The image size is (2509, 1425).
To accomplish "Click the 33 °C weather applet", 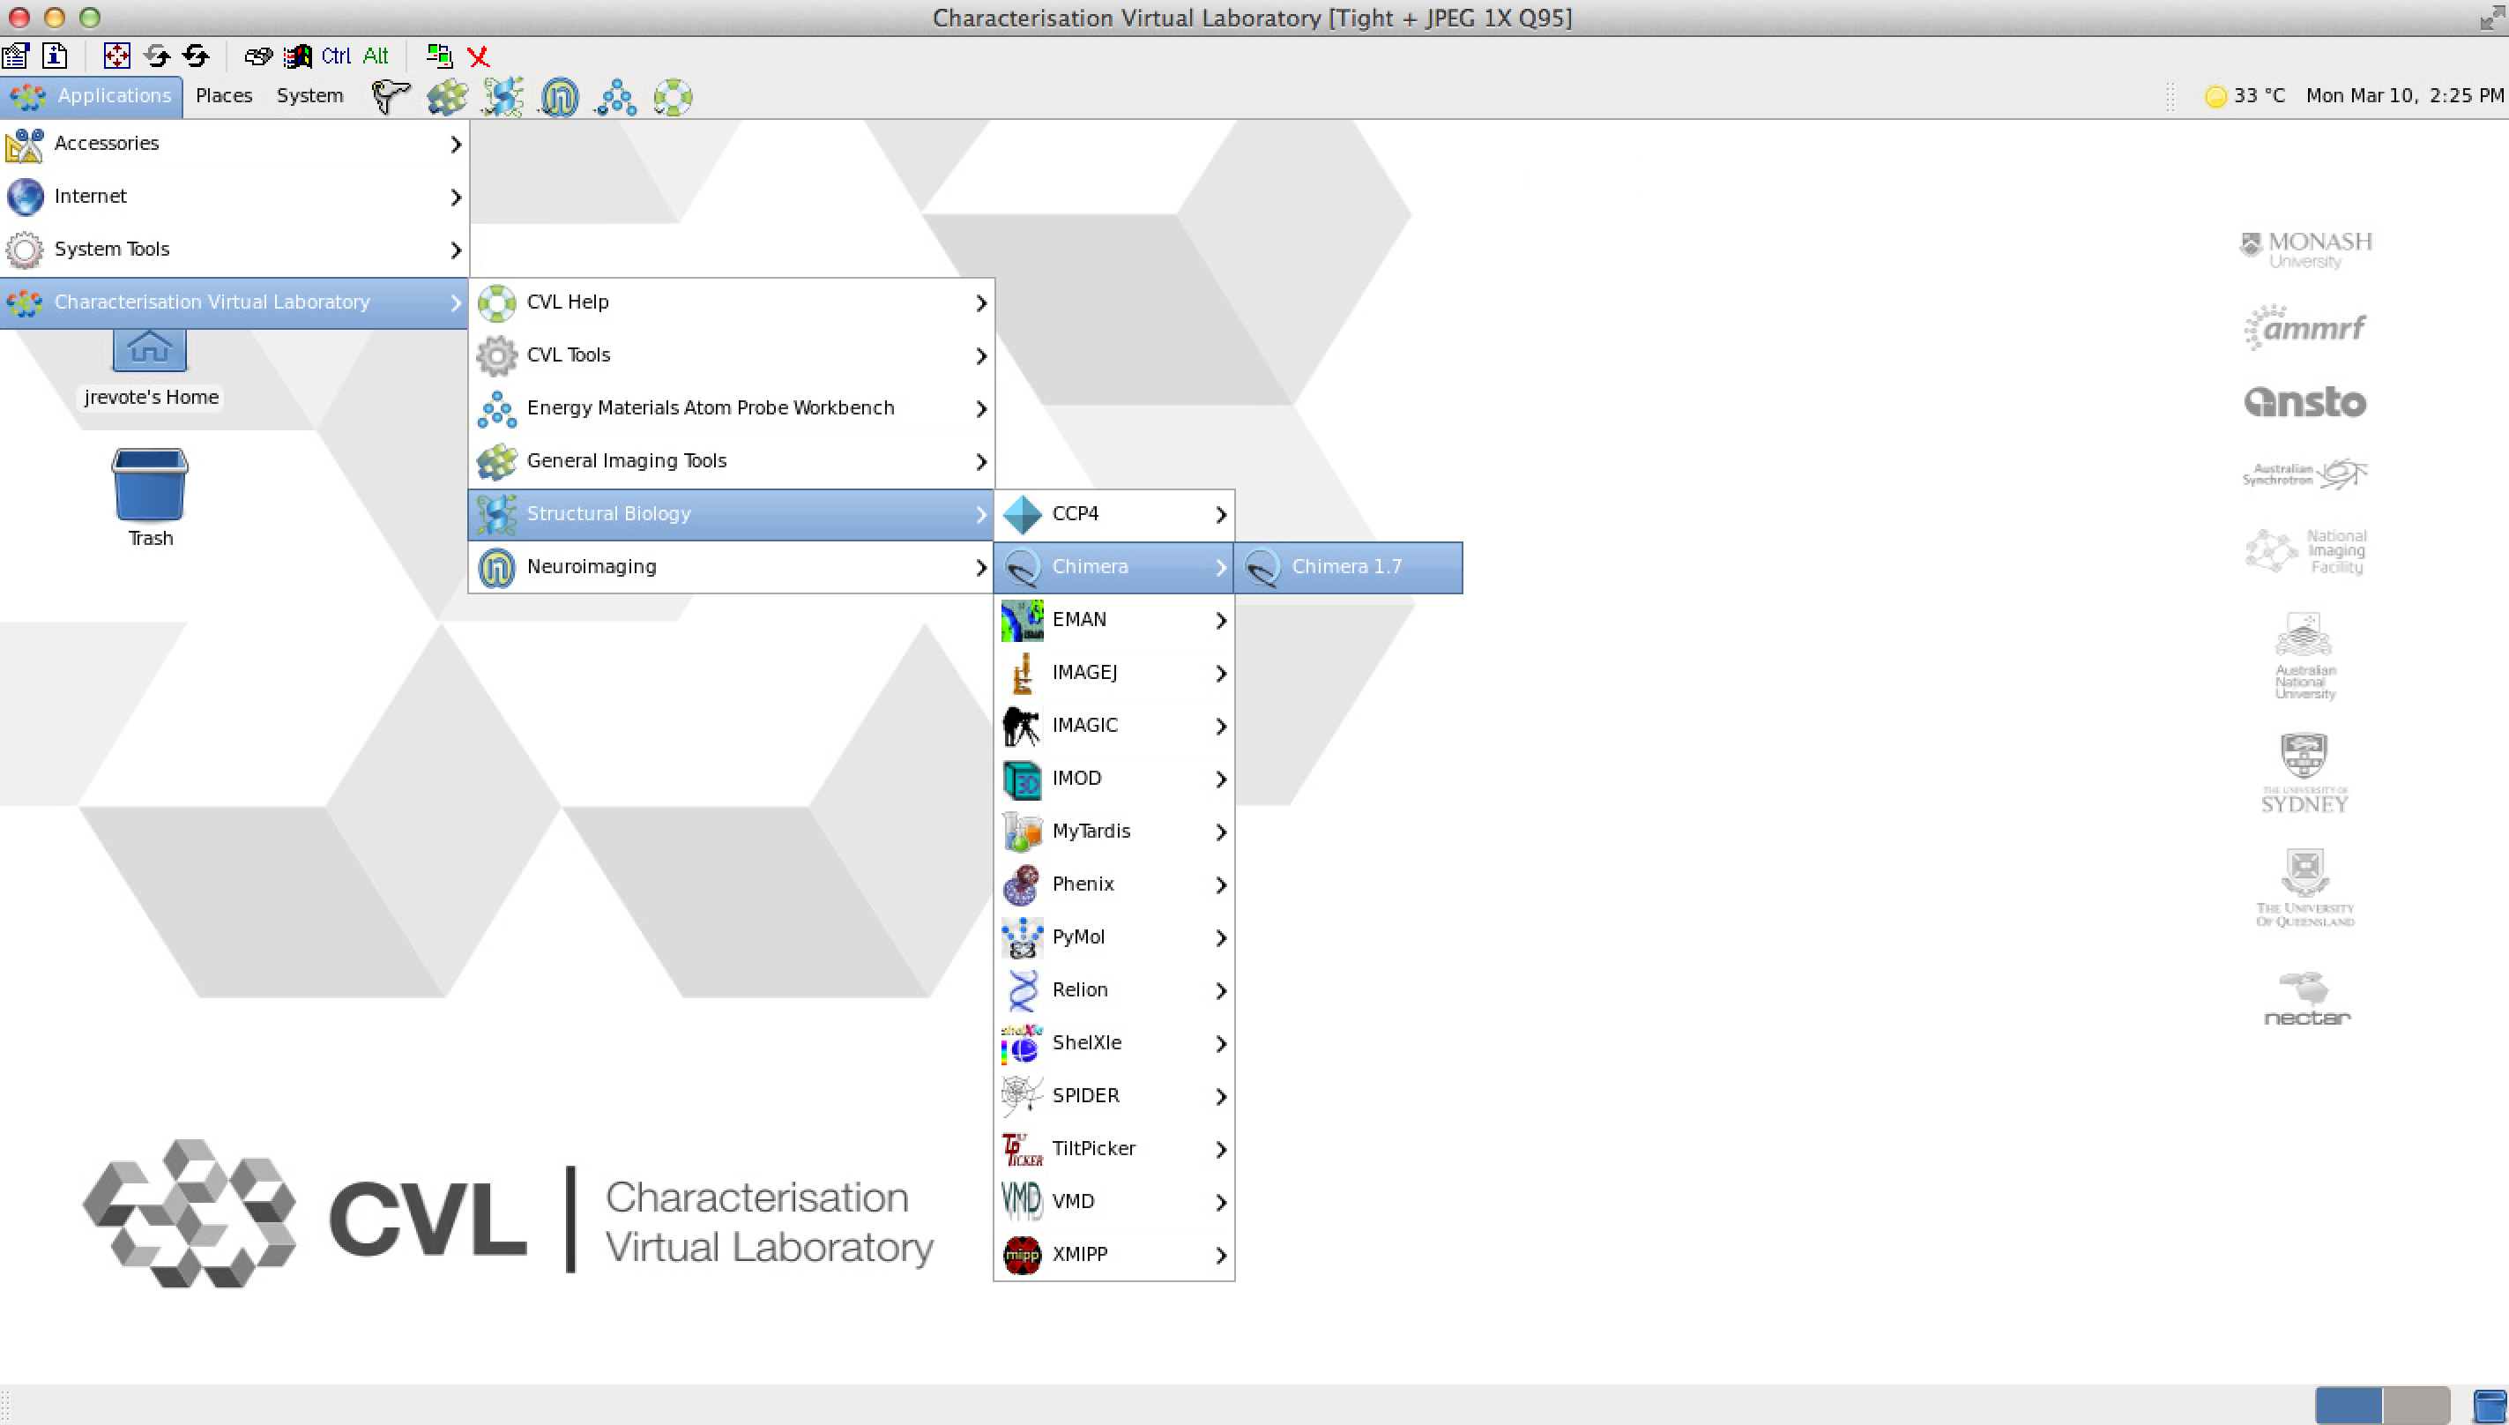I will tap(2245, 96).
